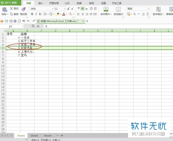Align text to top
The image size is (173, 141).
(79, 9)
